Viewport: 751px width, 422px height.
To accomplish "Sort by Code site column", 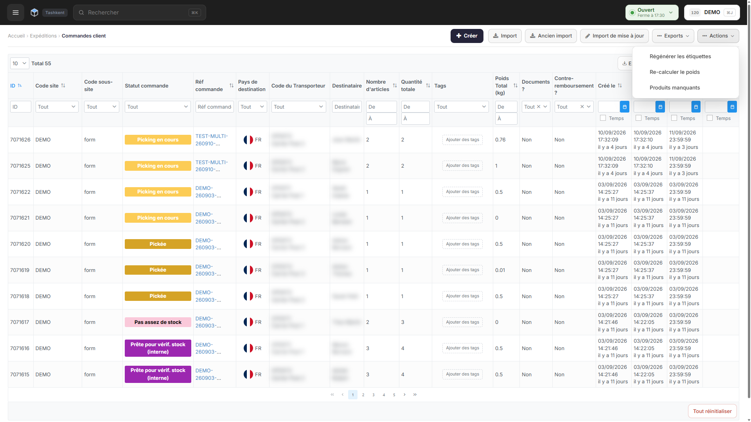I will 63,86.
